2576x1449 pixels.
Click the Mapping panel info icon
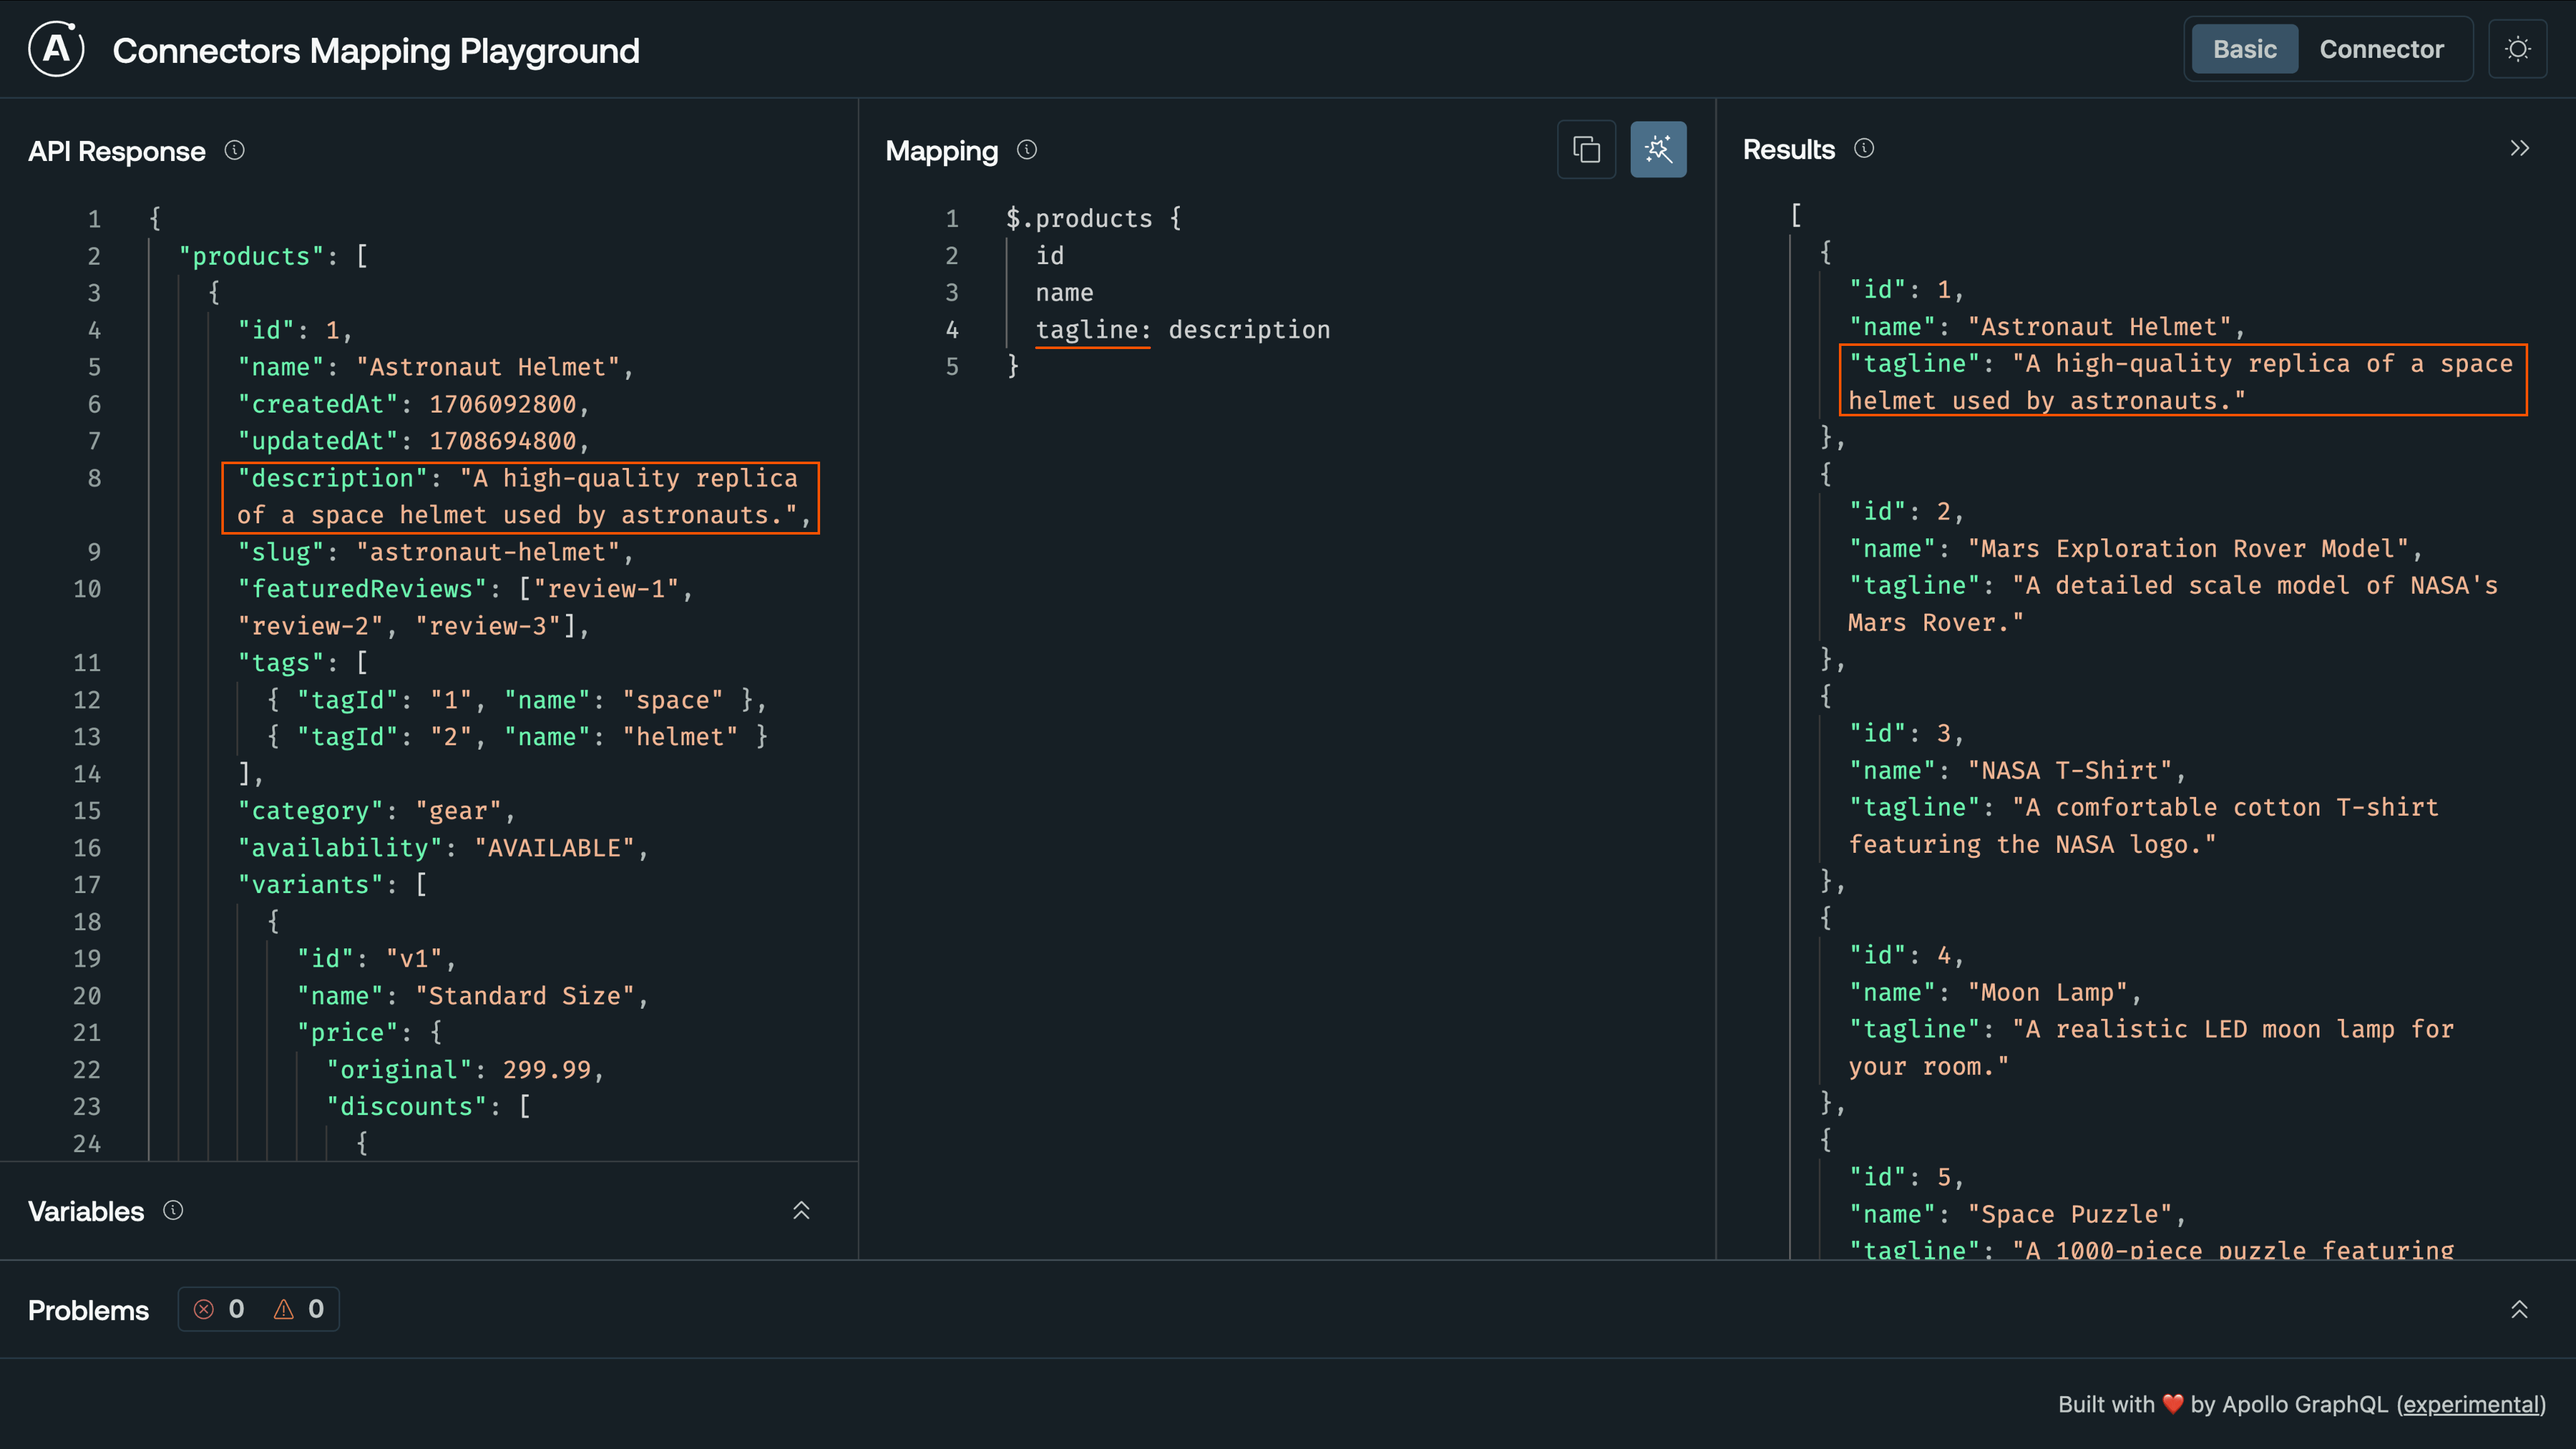(1026, 150)
